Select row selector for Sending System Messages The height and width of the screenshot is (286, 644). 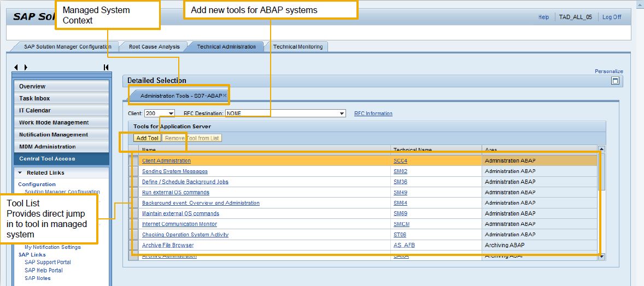click(133, 171)
